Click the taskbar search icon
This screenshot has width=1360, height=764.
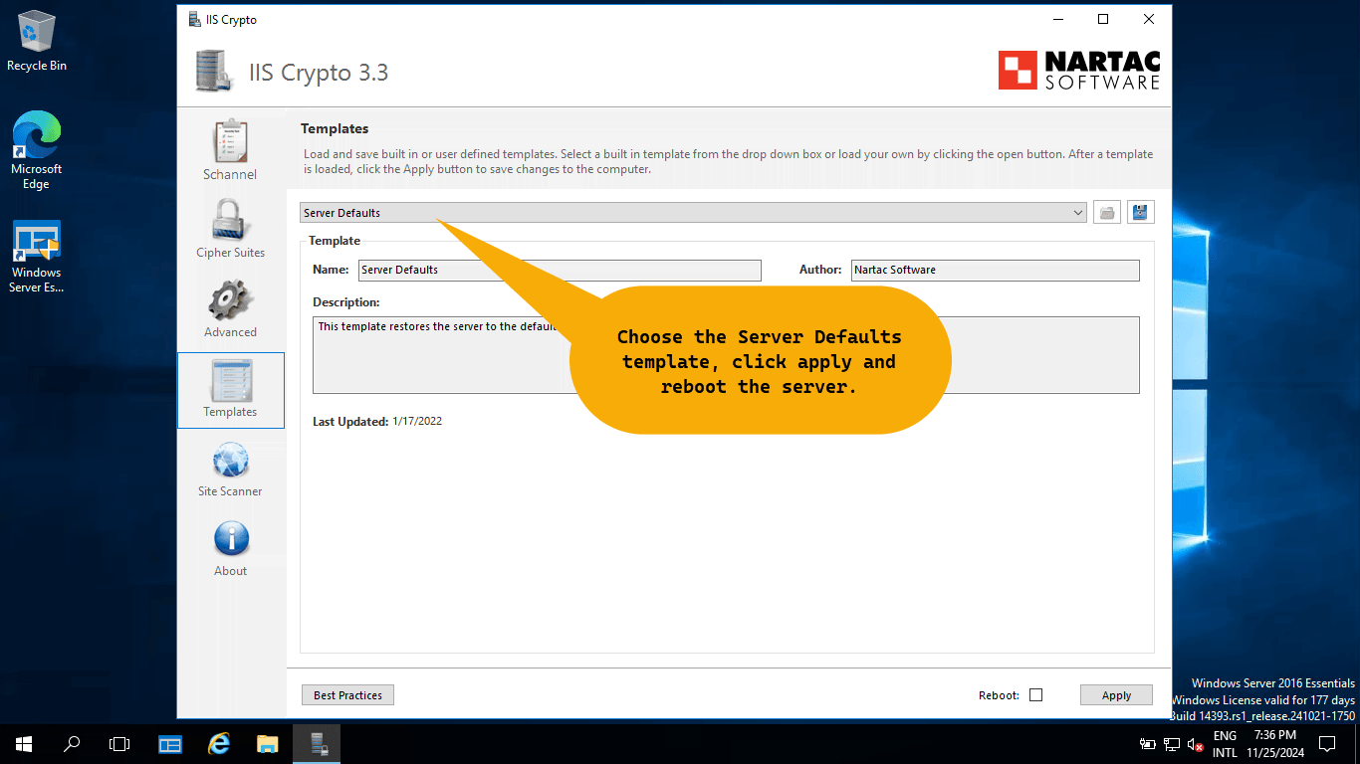(72, 743)
